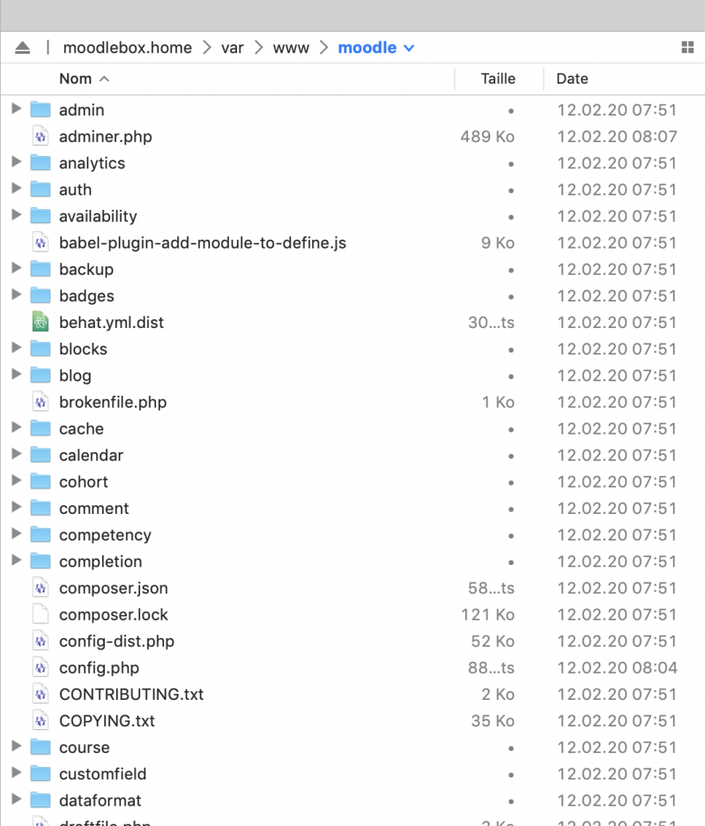The image size is (705, 826).
Task: Select the green behat.yml.dist file icon
Action: tap(41, 323)
